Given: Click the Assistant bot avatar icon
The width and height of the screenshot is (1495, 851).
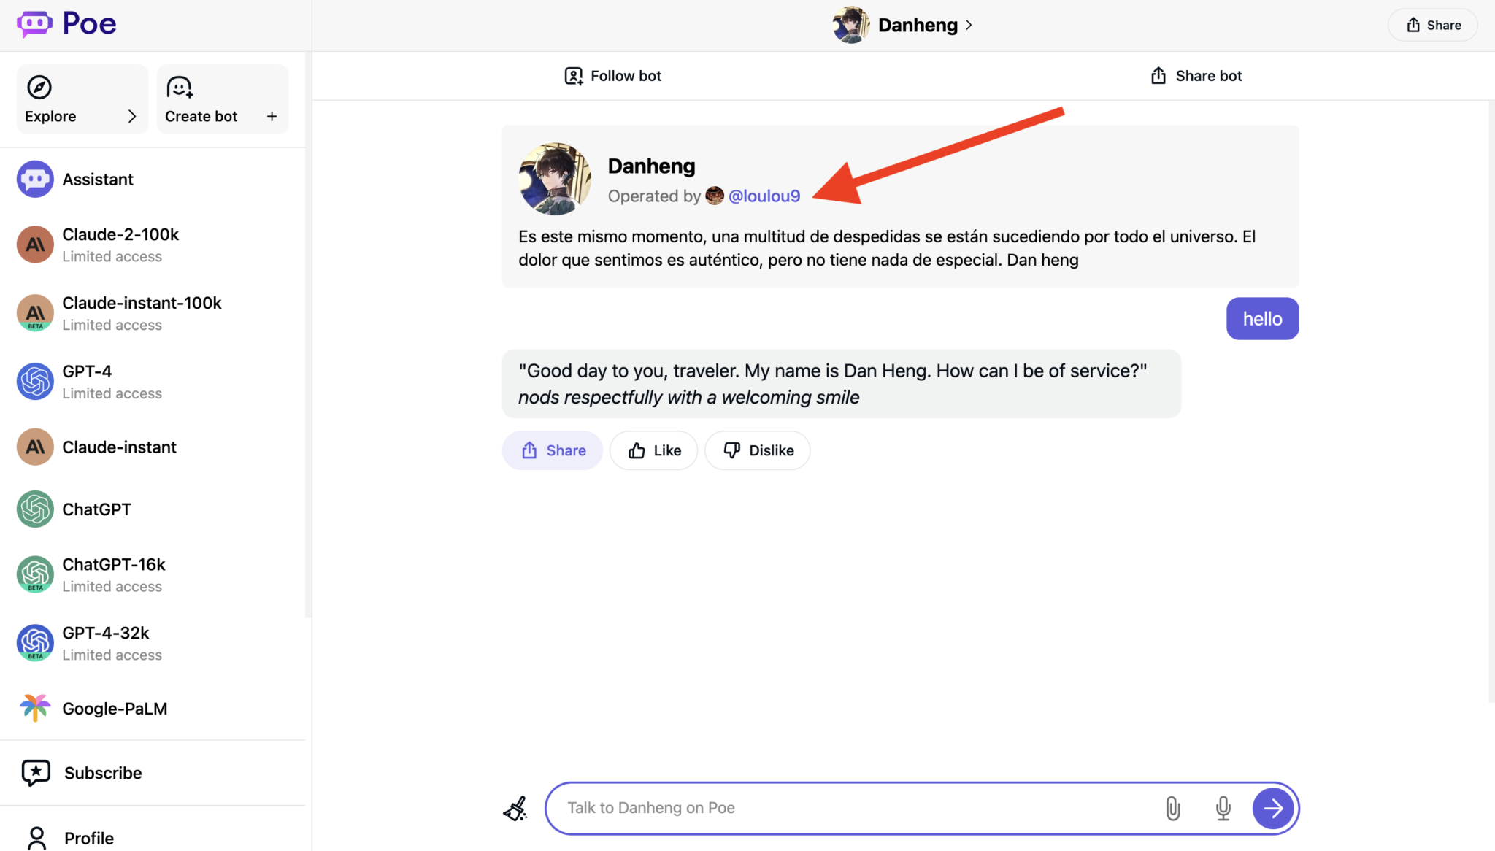Looking at the screenshot, I should (x=35, y=179).
